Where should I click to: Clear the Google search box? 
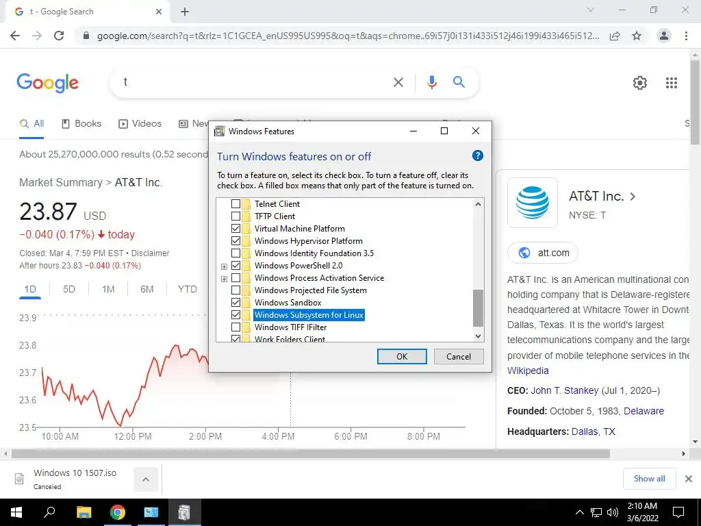(x=398, y=82)
